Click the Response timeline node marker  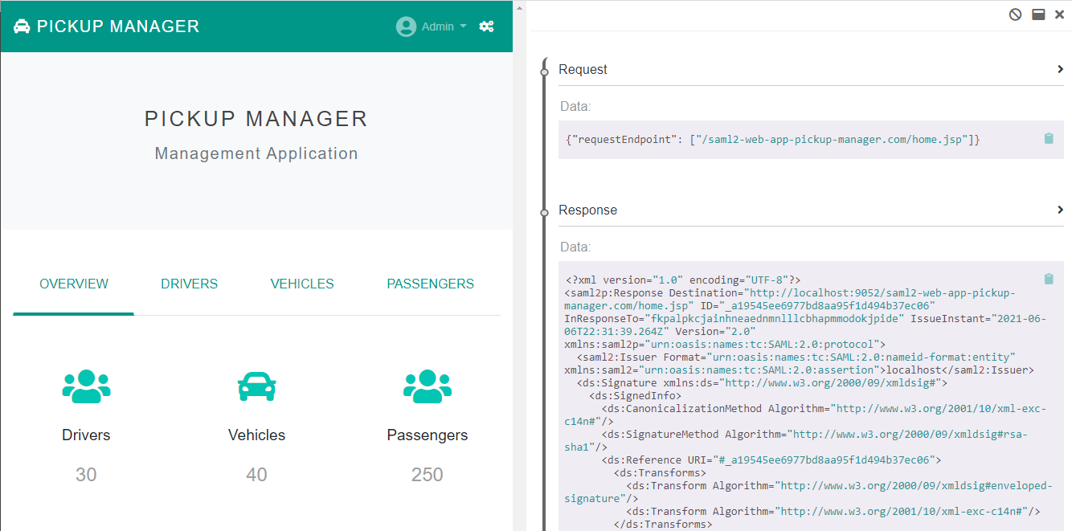[544, 212]
